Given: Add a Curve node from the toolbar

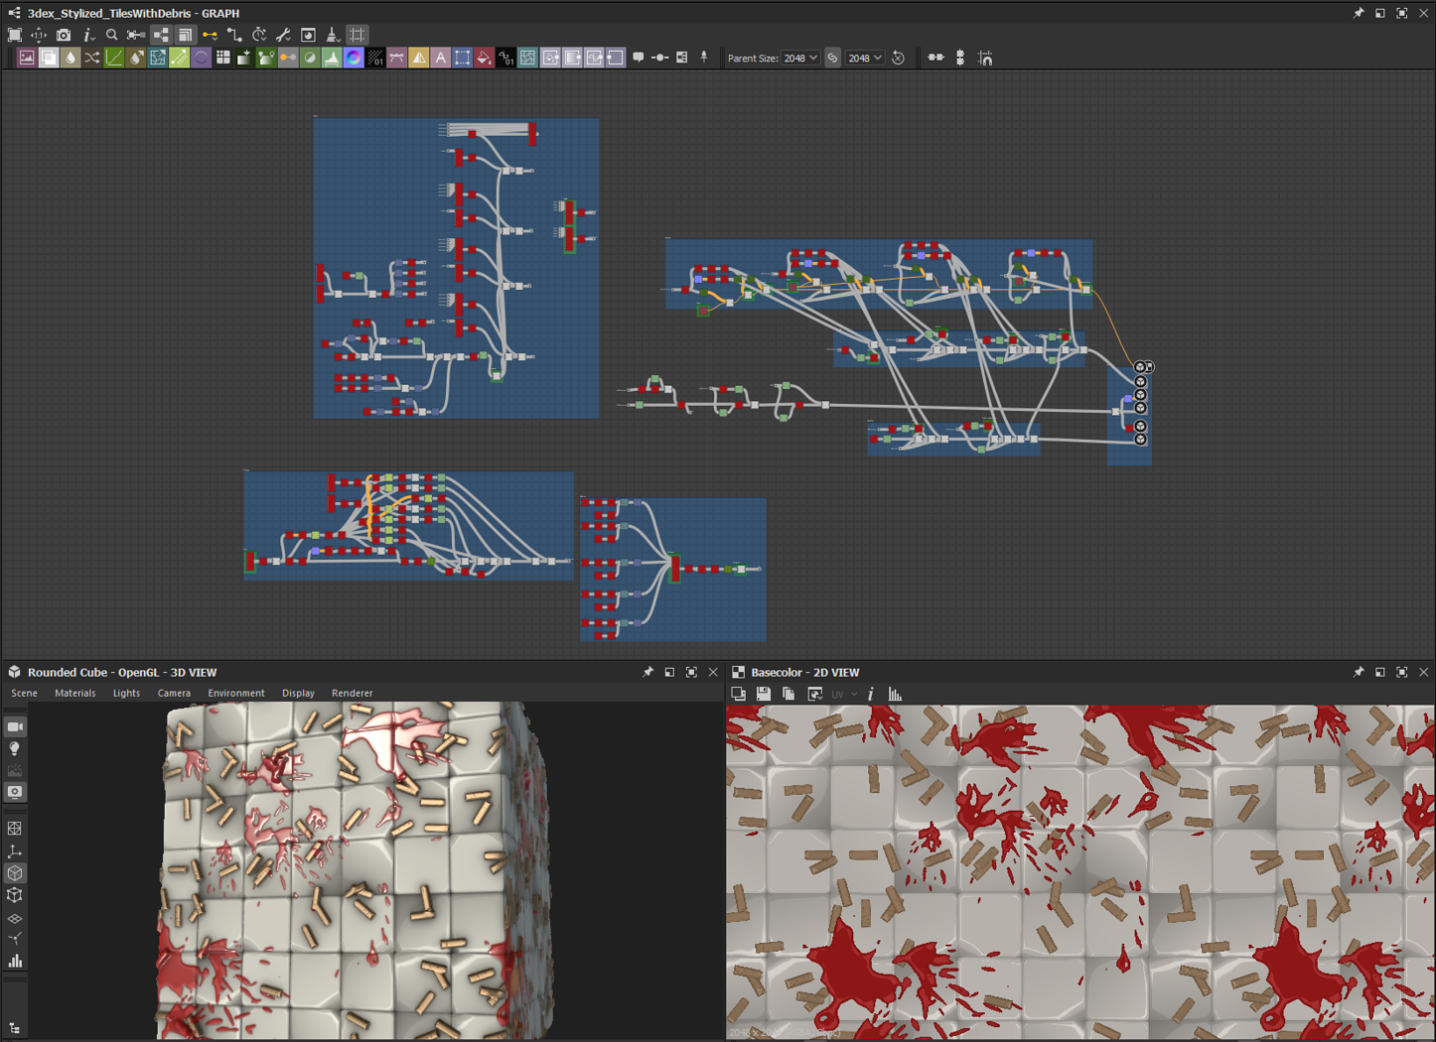Looking at the screenshot, I should (x=114, y=59).
